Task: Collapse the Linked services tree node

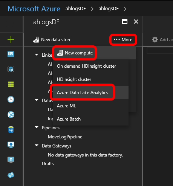Action: coord(37,54)
